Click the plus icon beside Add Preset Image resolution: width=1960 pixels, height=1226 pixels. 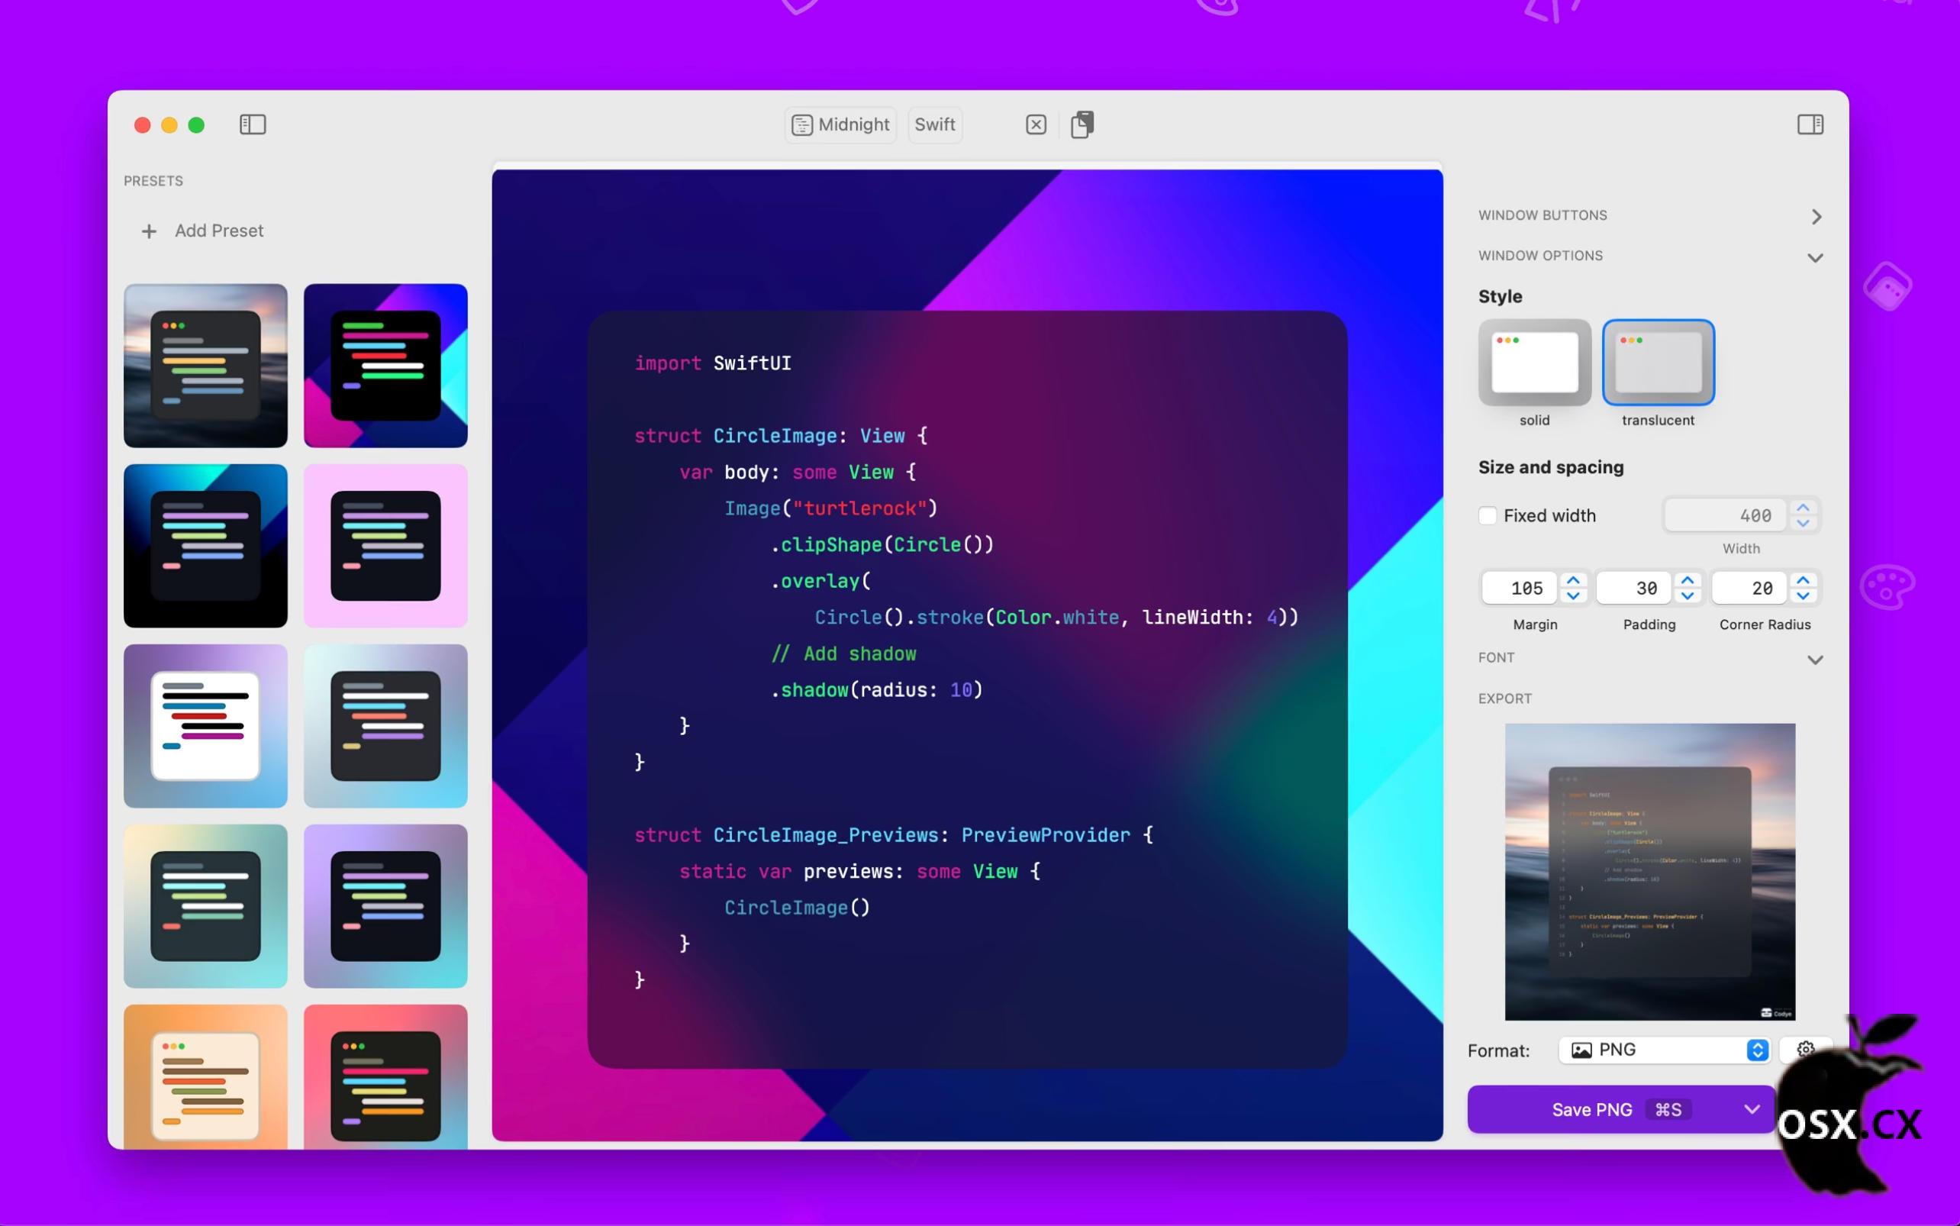pyautogui.click(x=149, y=231)
